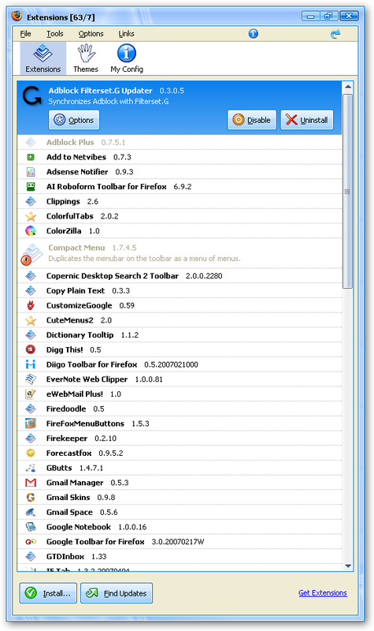Viewport: 374px width, 631px height.
Task: Click the blue info icon in menu bar
Action: (253, 34)
